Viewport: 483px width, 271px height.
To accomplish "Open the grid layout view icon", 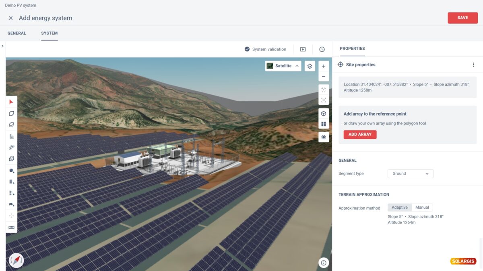I will [324, 123].
